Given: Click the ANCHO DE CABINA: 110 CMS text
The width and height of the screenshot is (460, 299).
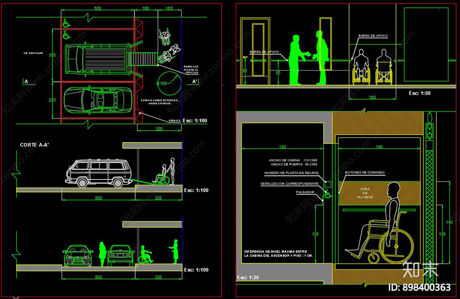Looking at the screenshot, I should [293, 160].
